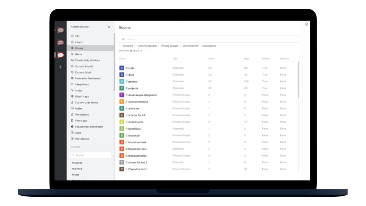
Task: Click the View Logs document icon
Action: point(72,121)
